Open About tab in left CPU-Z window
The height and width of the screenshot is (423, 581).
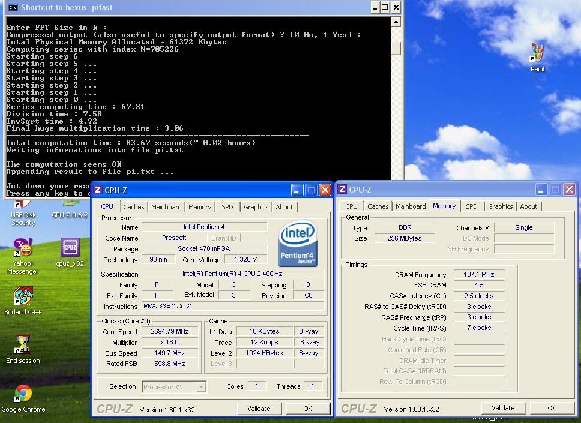click(284, 206)
